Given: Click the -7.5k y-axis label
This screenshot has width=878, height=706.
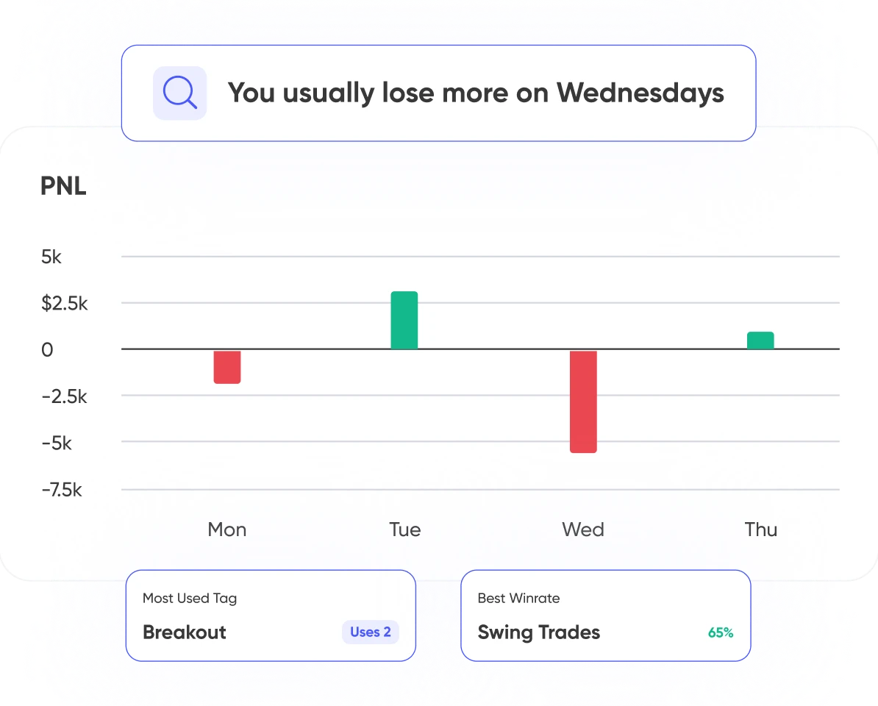Looking at the screenshot, I should [62, 490].
